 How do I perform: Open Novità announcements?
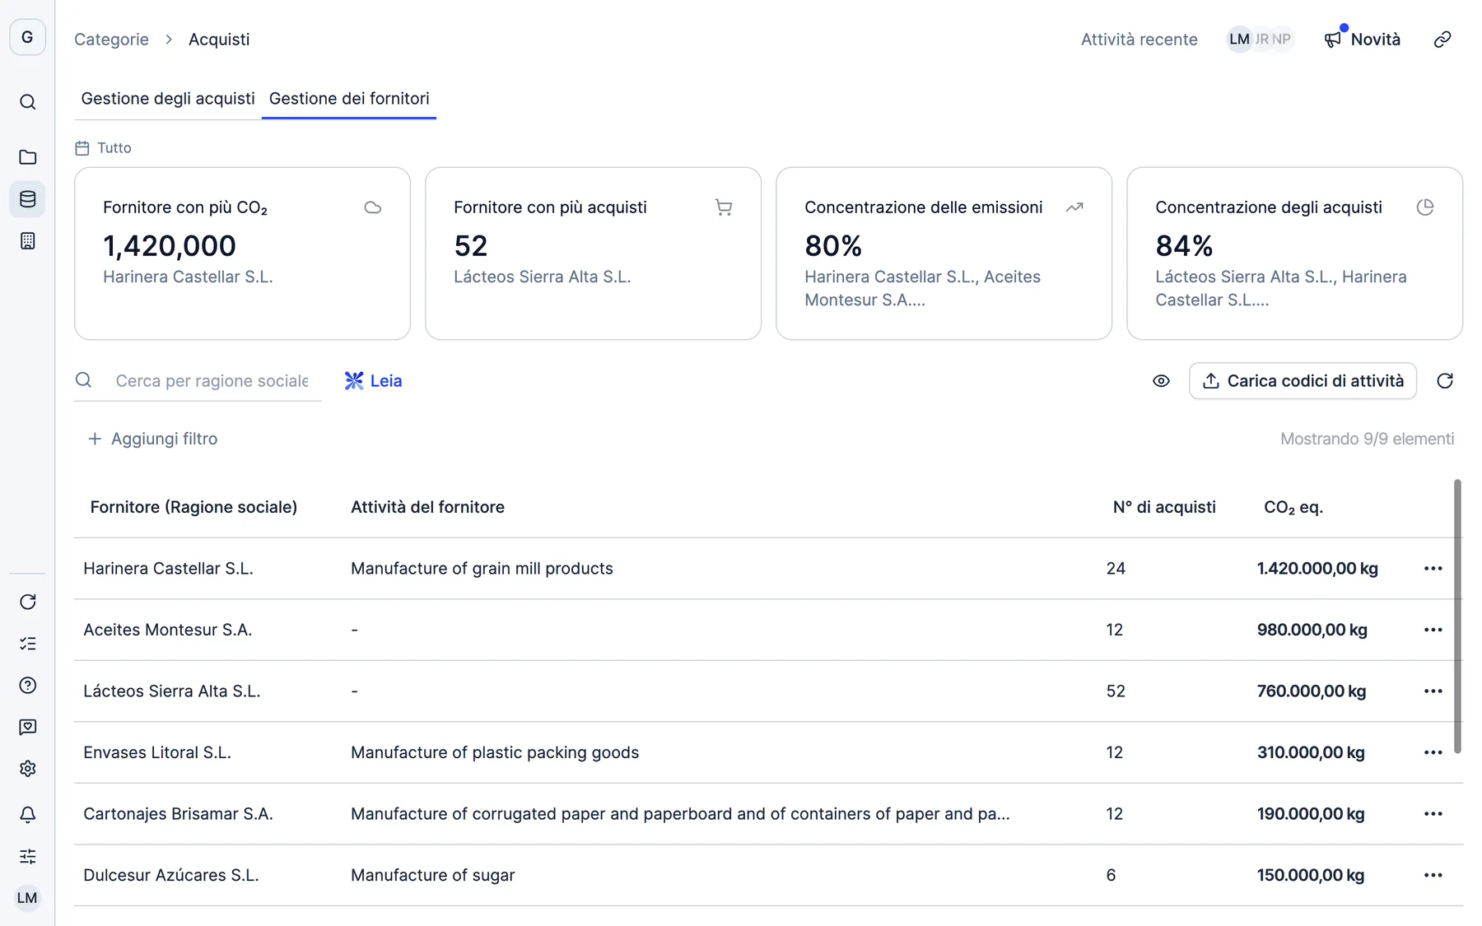tap(1363, 40)
